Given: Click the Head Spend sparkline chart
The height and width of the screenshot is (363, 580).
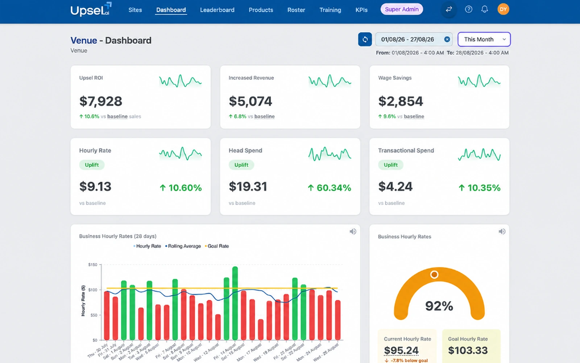Looking at the screenshot, I should pyautogui.click(x=330, y=154).
